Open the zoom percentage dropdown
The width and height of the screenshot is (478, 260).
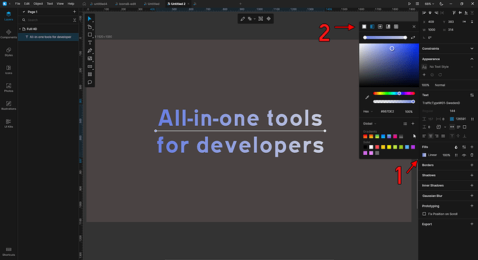coord(430,3)
